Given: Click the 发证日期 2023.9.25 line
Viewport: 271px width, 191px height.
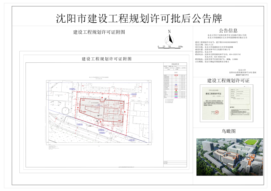Looking at the screenshot, I should coord(204,45).
